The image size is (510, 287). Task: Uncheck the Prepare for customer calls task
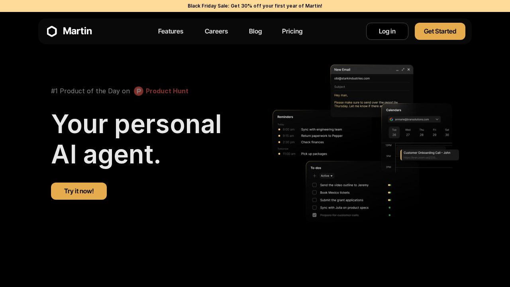click(314, 215)
